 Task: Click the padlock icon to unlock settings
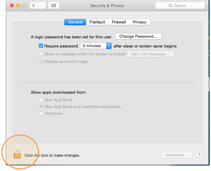point(17,154)
